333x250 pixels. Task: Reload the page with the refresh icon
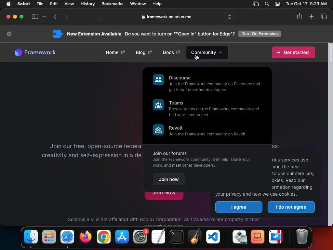click(229, 17)
